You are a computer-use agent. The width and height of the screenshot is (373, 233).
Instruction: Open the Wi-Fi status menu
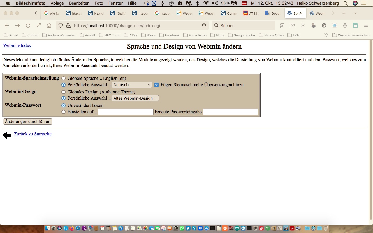(206, 3)
